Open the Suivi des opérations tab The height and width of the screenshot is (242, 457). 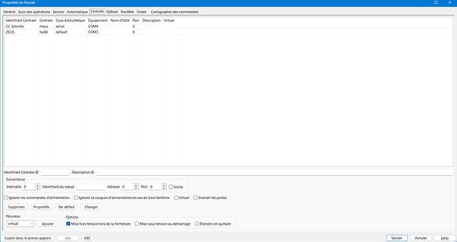click(34, 12)
